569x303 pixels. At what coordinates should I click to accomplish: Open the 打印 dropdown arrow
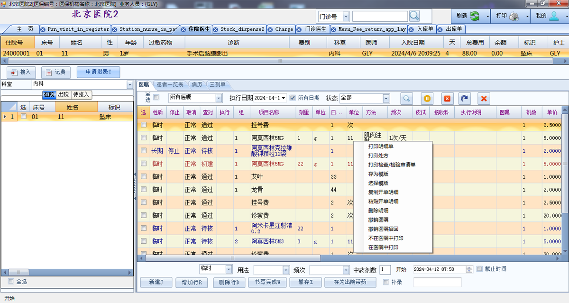tap(527, 17)
